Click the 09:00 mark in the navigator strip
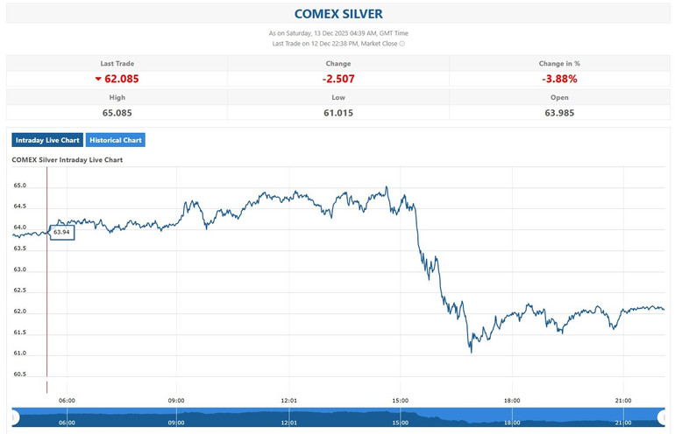The height and width of the screenshot is (434, 675). [x=176, y=421]
